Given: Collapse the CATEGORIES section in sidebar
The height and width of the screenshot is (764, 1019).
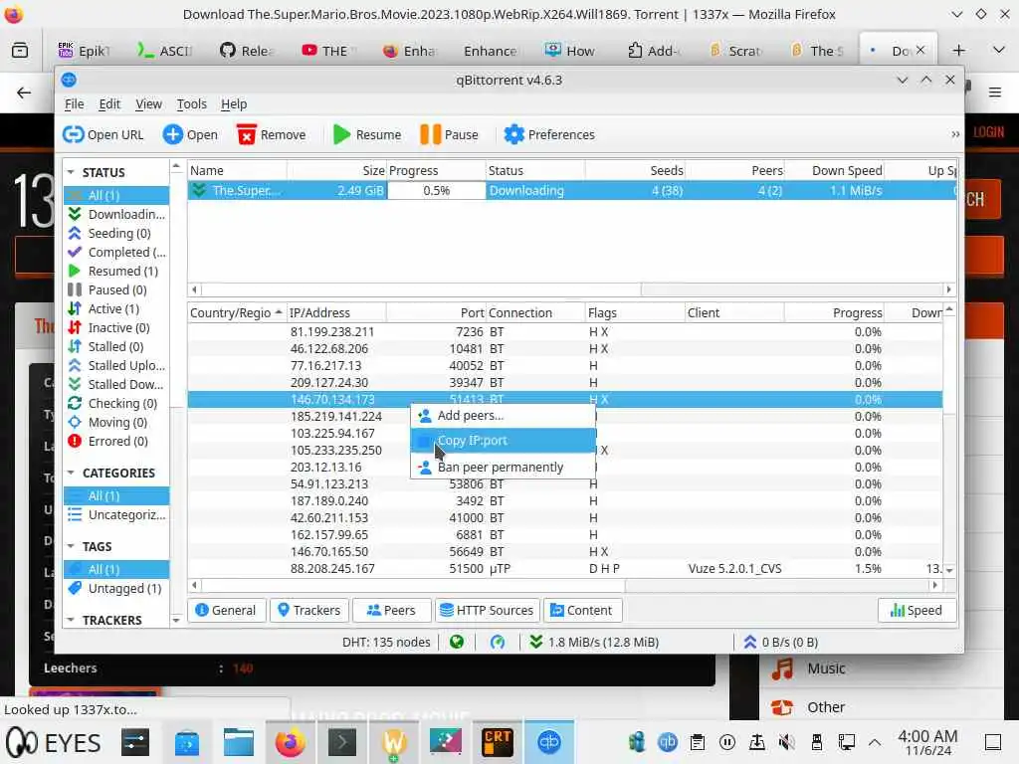Looking at the screenshot, I should (x=71, y=473).
